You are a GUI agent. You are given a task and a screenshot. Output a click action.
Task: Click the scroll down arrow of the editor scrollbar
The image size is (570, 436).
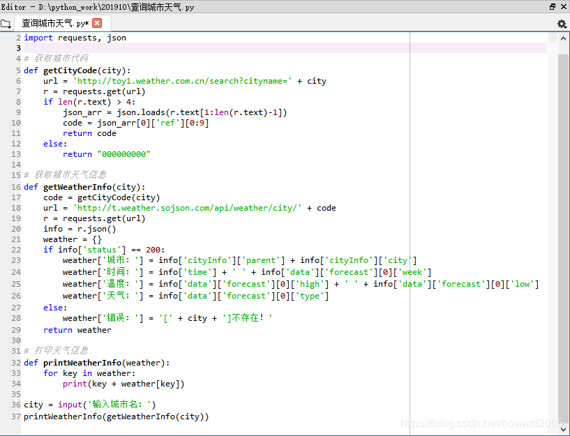pyautogui.click(x=563, y=429)
